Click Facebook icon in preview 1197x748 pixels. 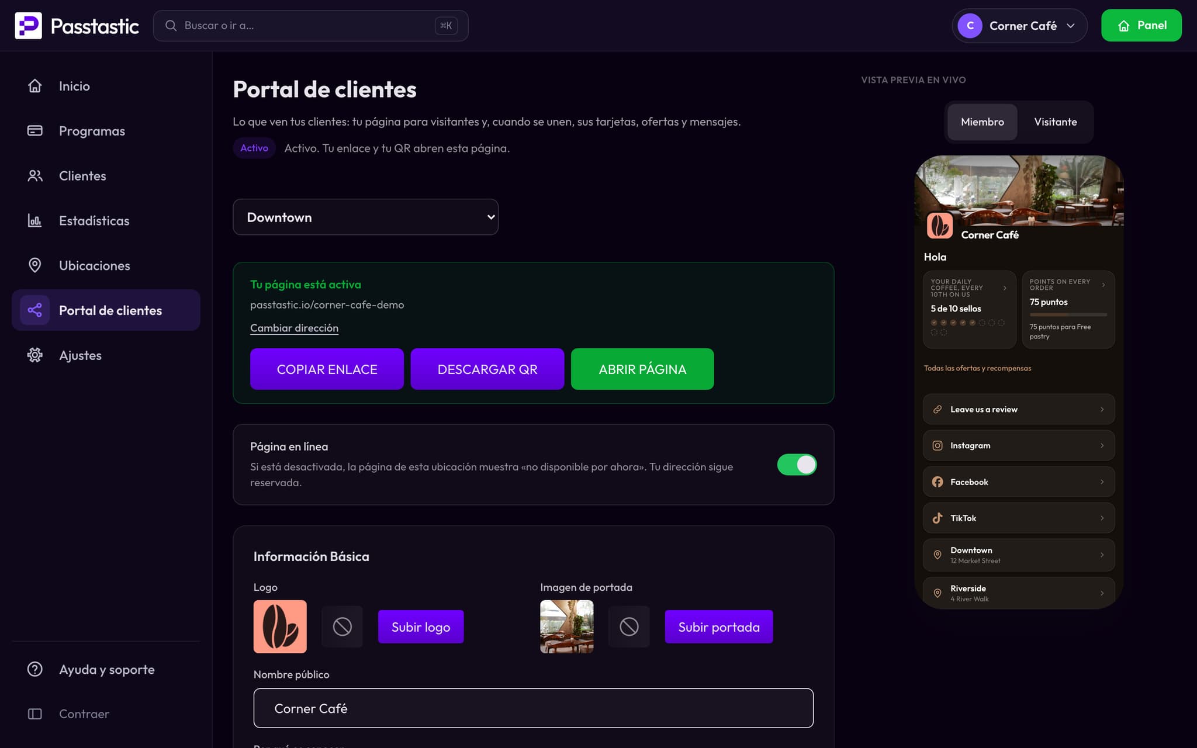(937, 482)
